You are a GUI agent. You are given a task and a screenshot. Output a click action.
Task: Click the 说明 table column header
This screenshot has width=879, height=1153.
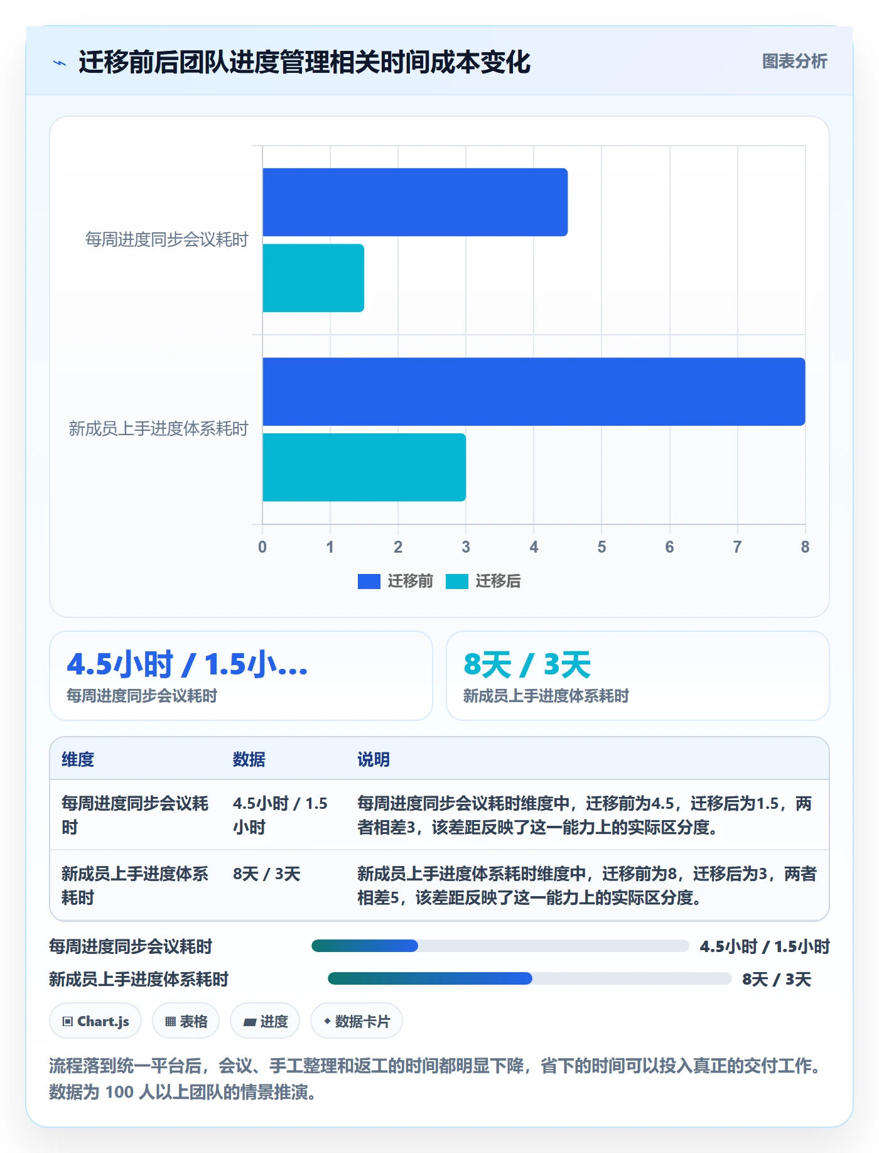pos(374,759)
